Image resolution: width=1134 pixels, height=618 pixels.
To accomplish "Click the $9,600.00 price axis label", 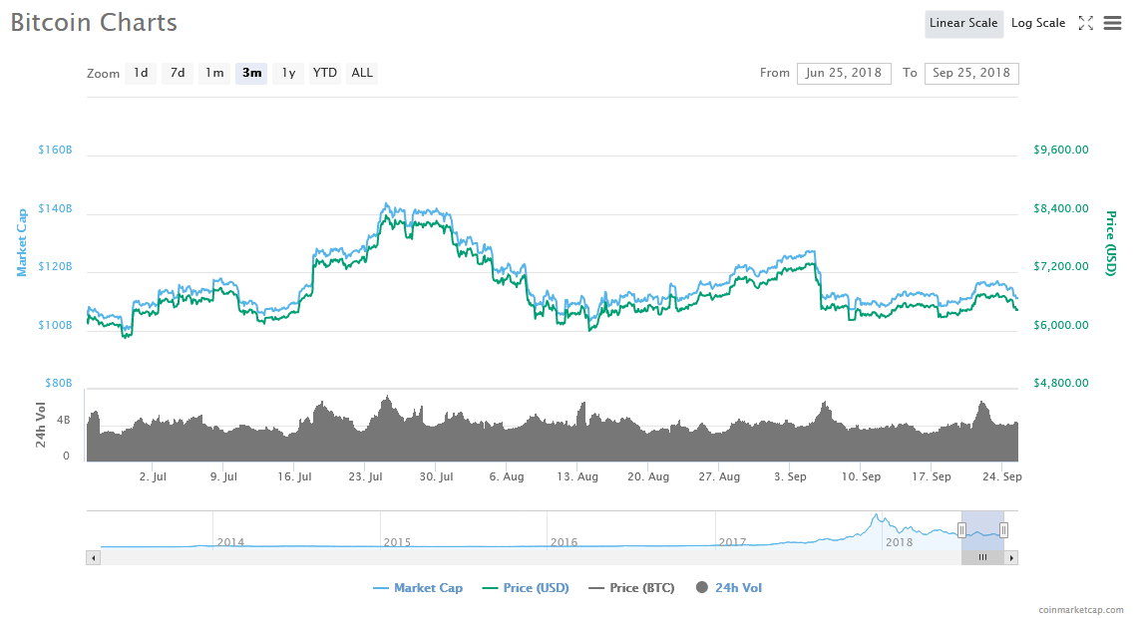I will [x=1061, y=151].
